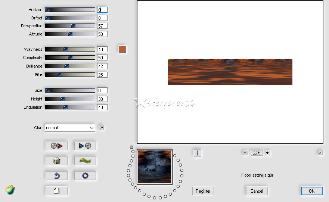Click the save preset disc button
The height and width of the screenshot is (202, 329).
(85, 146)
